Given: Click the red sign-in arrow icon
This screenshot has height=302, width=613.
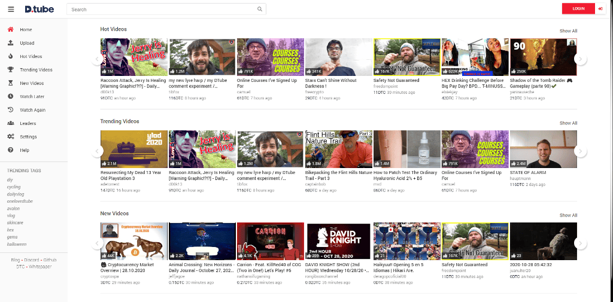Looking at the screenshot, I should point(600,8).
